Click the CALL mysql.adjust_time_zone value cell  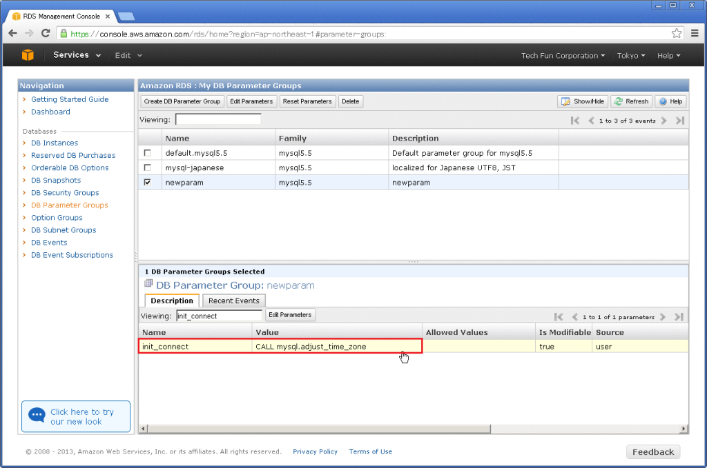(337, 347)
